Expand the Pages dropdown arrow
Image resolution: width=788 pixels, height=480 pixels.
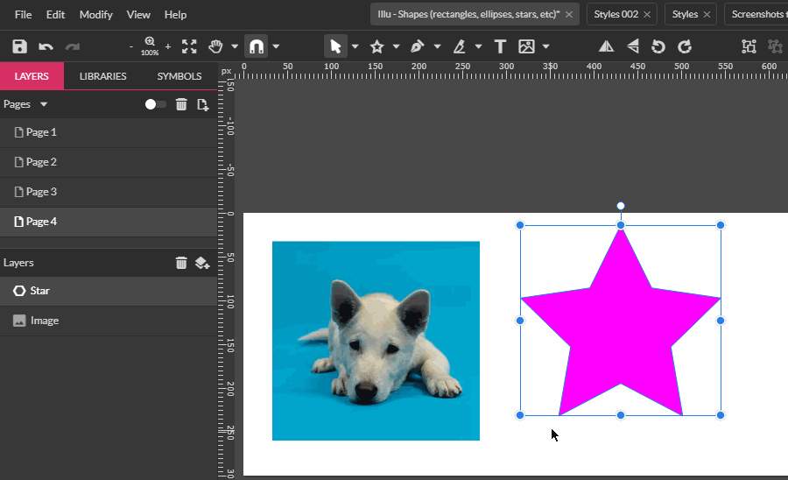(x=44, y=104)
